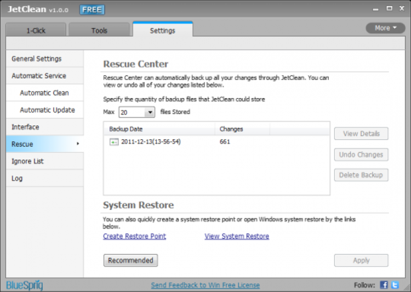Minimize the JetClean window
The width and height of the screenshot is (411, 292).
(x=375, y=10)
